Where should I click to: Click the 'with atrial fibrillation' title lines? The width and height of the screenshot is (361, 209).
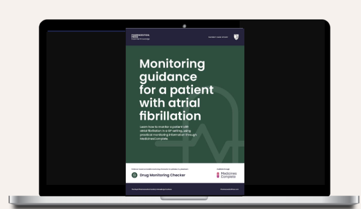pos(169,110)
